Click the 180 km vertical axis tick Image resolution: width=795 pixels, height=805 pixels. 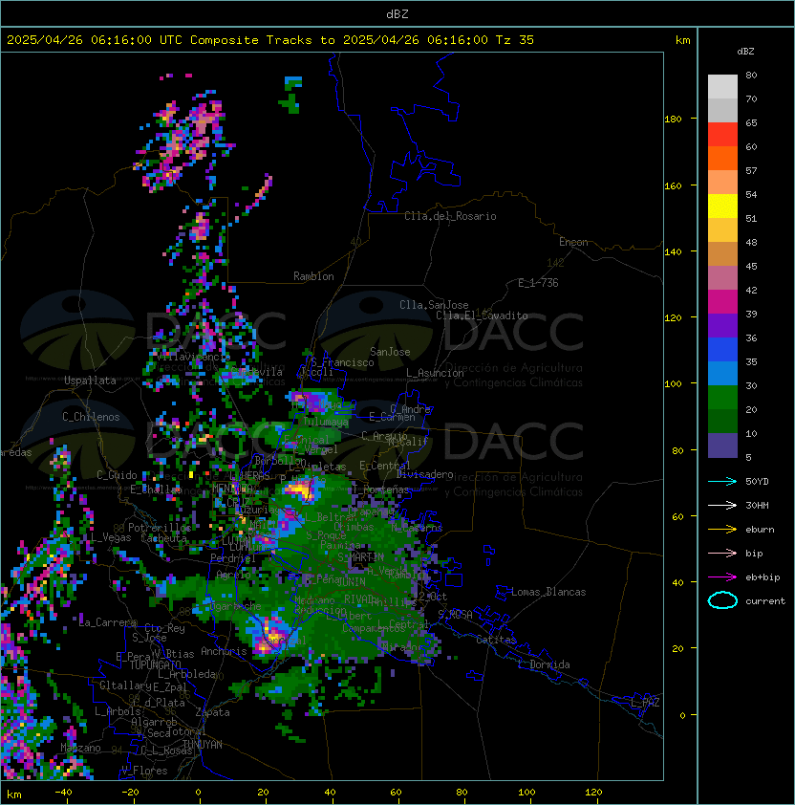click(x=673, y=119)
